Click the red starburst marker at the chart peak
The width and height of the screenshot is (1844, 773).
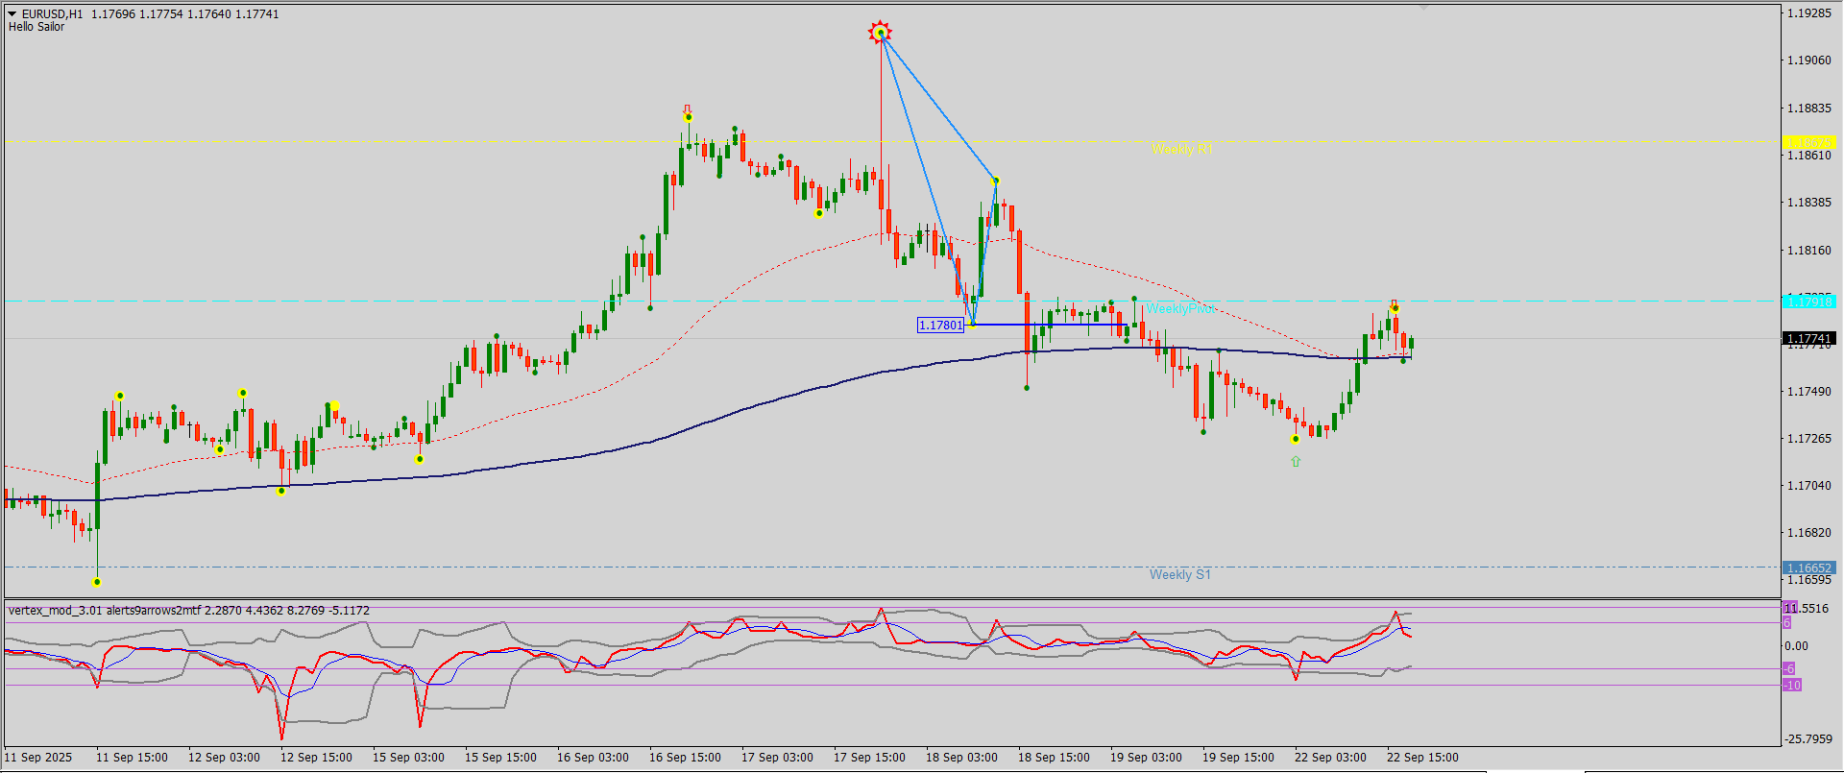point(880,33)
